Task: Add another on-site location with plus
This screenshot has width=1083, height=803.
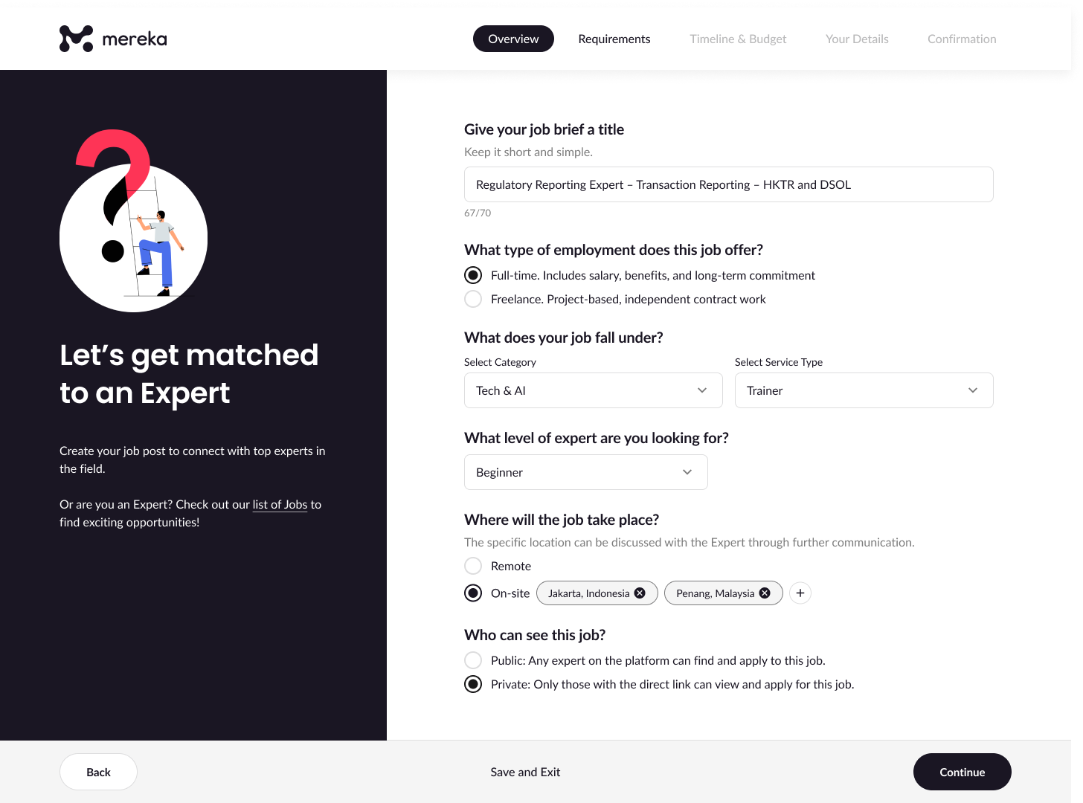Action: click(800, 593)
